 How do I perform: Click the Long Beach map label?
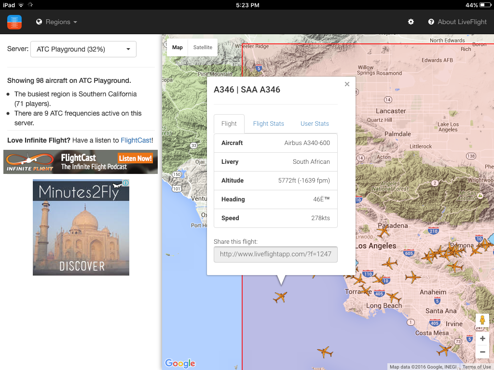(x=384, y=305)
